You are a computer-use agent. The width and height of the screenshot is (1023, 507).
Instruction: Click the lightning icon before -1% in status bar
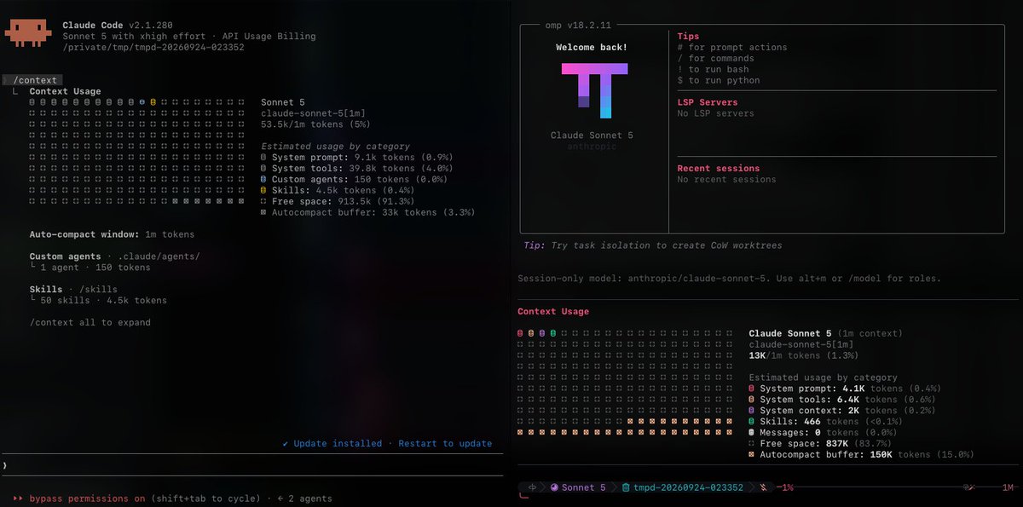tap(764, 488)
